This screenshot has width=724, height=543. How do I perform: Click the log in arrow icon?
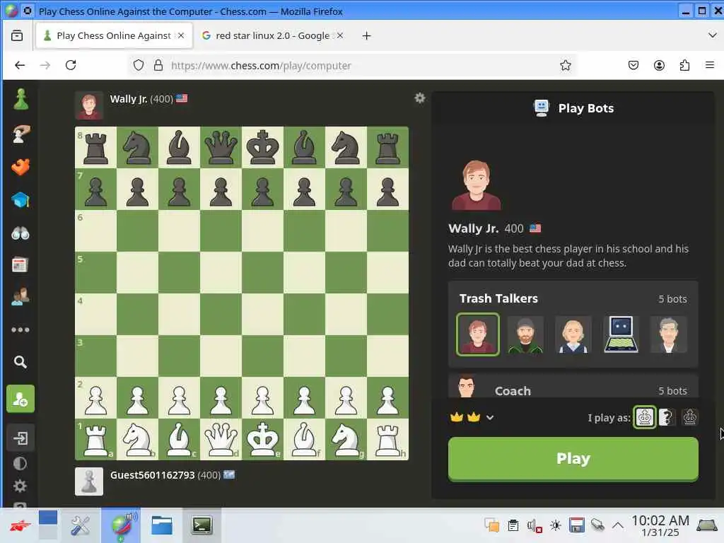coord(21,438)
